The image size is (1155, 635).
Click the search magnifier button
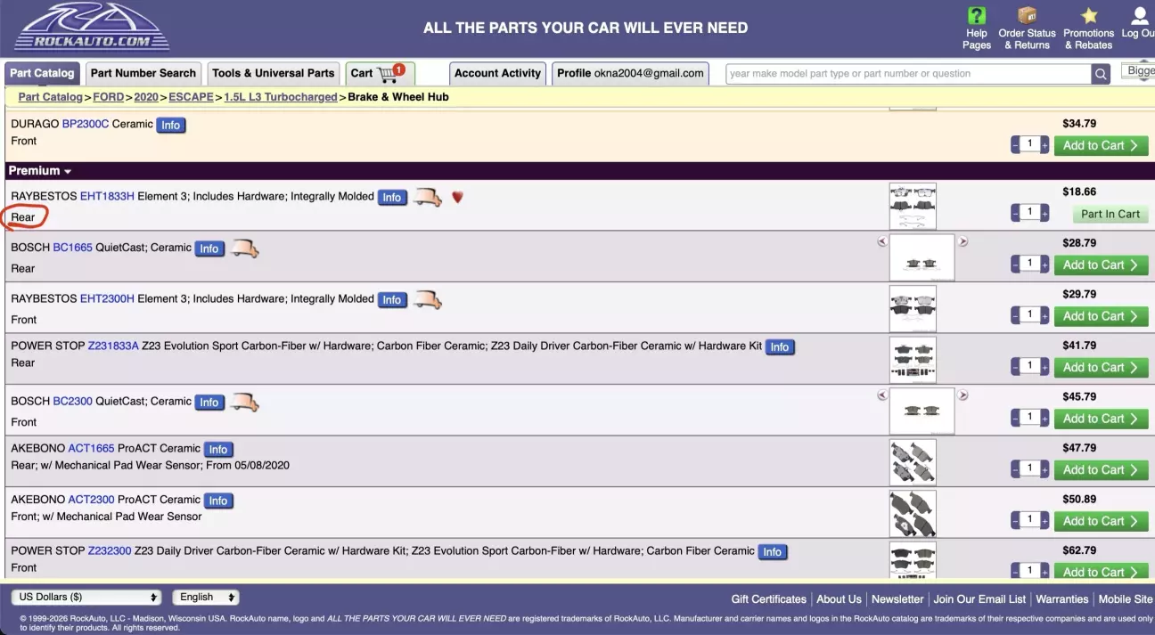tap(1102, 74)
